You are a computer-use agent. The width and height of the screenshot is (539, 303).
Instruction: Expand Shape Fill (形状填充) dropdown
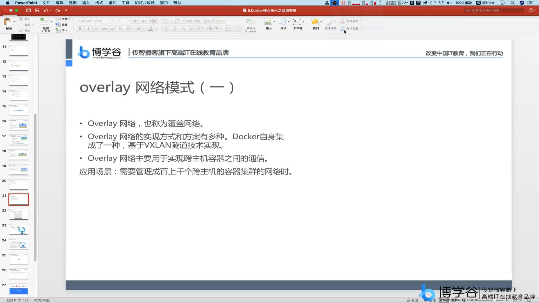click(x=361, y=21)
